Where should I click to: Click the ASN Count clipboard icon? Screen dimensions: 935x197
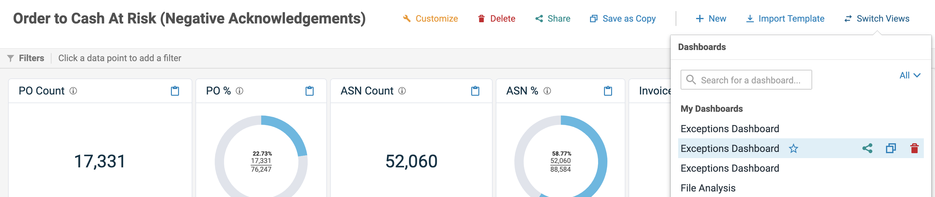[475, 91]
